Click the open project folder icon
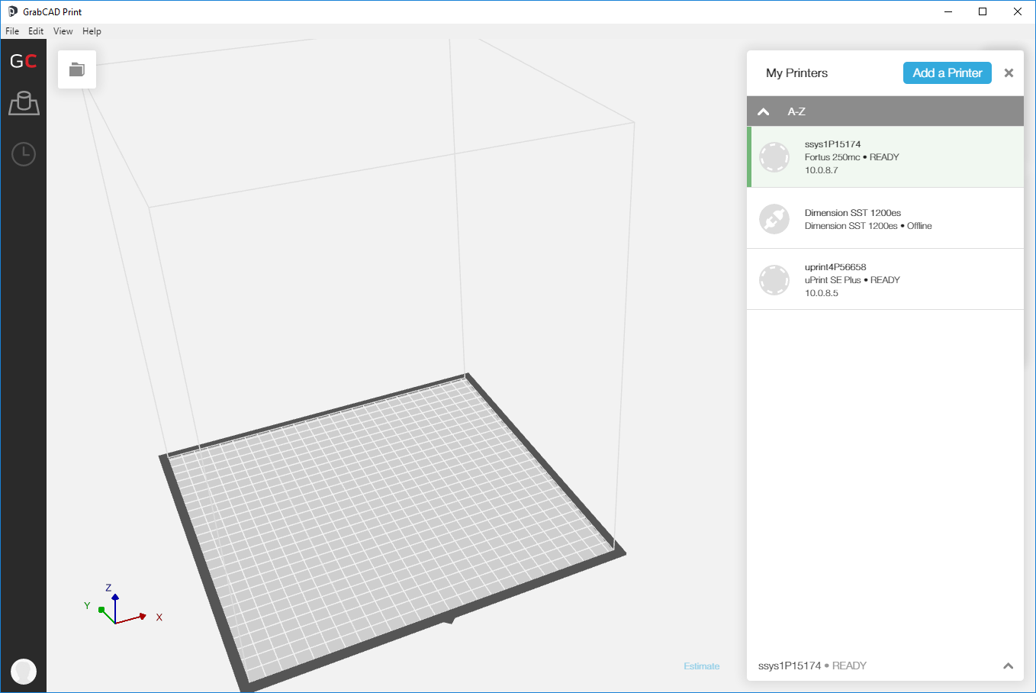The height and width of the screenshot is (693, 1036). pos(77,69)
